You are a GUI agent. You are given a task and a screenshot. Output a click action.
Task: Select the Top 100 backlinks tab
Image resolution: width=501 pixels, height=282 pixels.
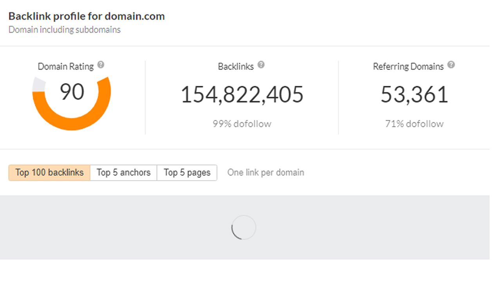(49, 173)
